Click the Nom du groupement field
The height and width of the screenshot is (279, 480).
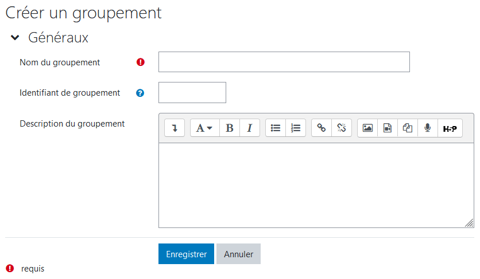click(284, 62)
